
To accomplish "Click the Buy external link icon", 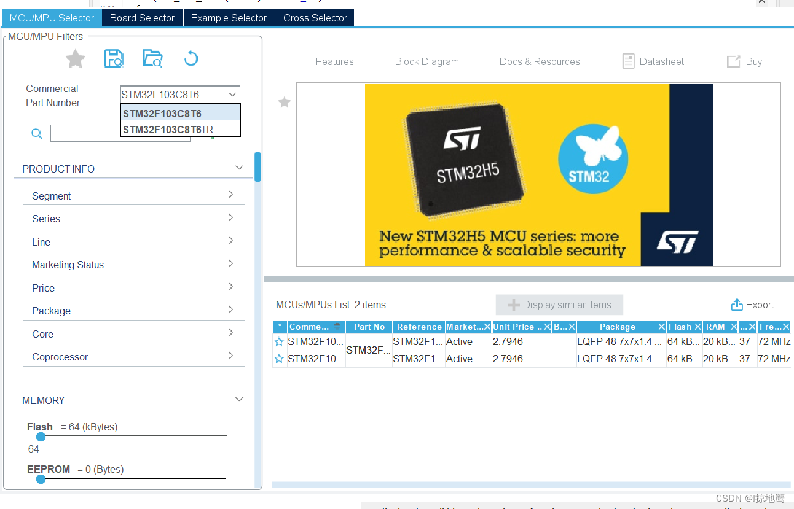I will [734, 61].
